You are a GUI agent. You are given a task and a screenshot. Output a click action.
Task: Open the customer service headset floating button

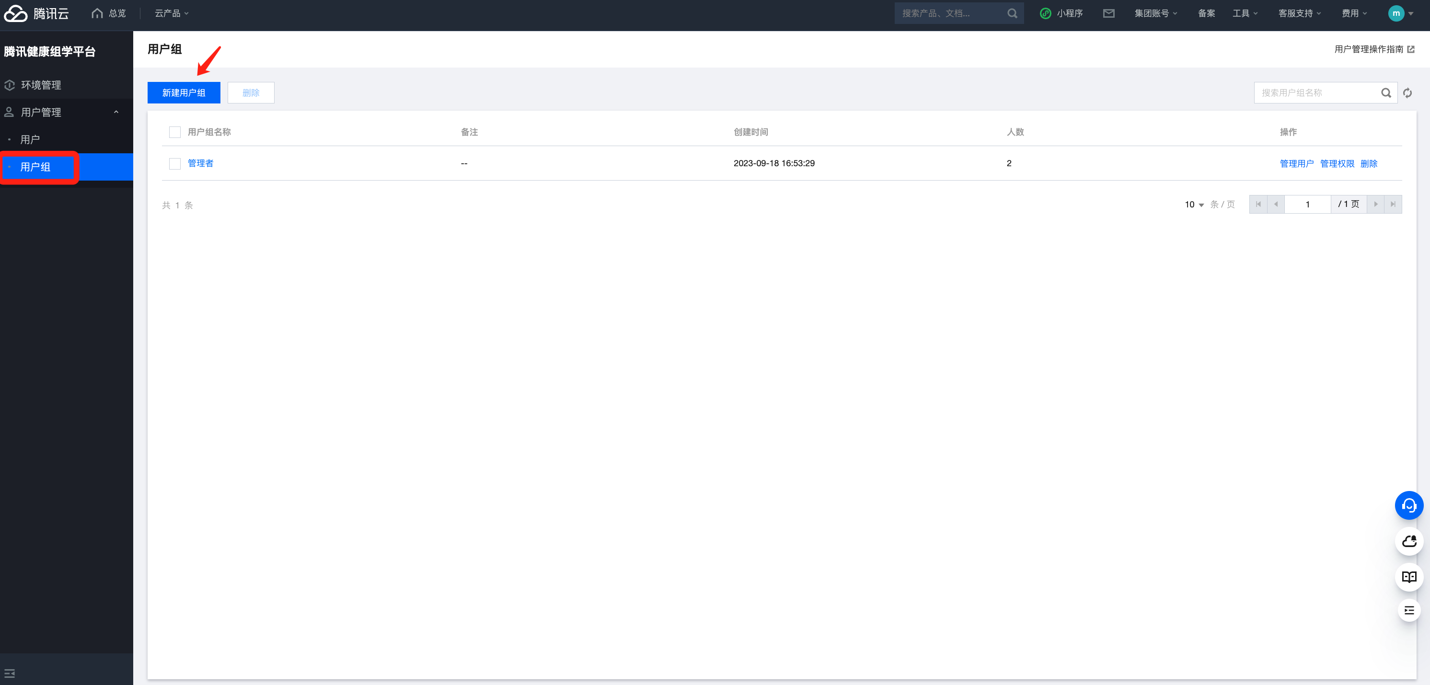(x=1408, y=505)
